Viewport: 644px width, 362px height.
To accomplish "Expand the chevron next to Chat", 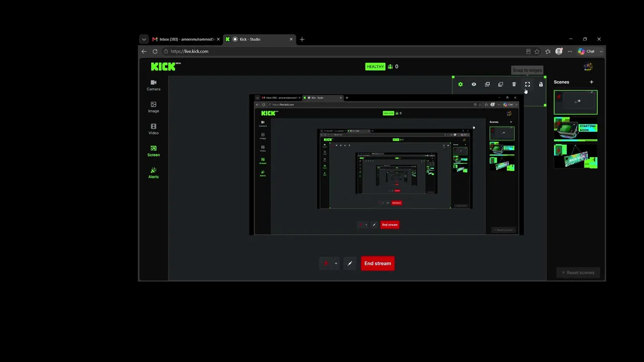I will point(601,51).
